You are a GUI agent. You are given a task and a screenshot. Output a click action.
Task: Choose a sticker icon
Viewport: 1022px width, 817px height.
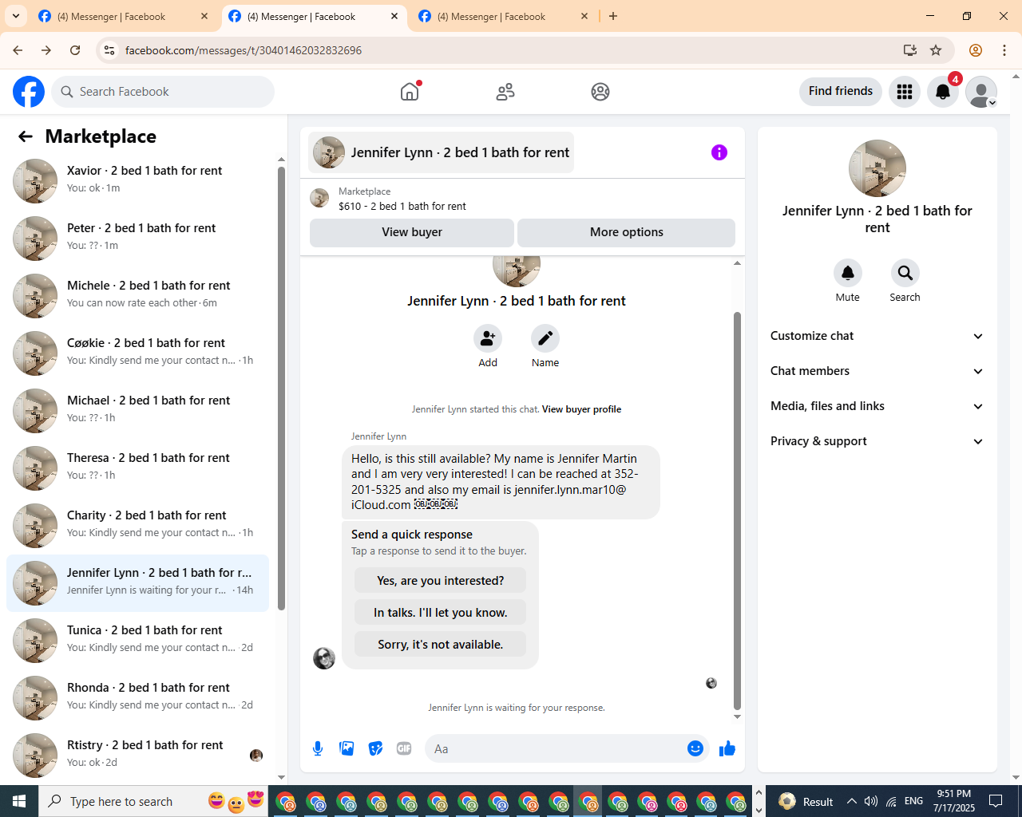pyautogui.click(x=375, y=748)
